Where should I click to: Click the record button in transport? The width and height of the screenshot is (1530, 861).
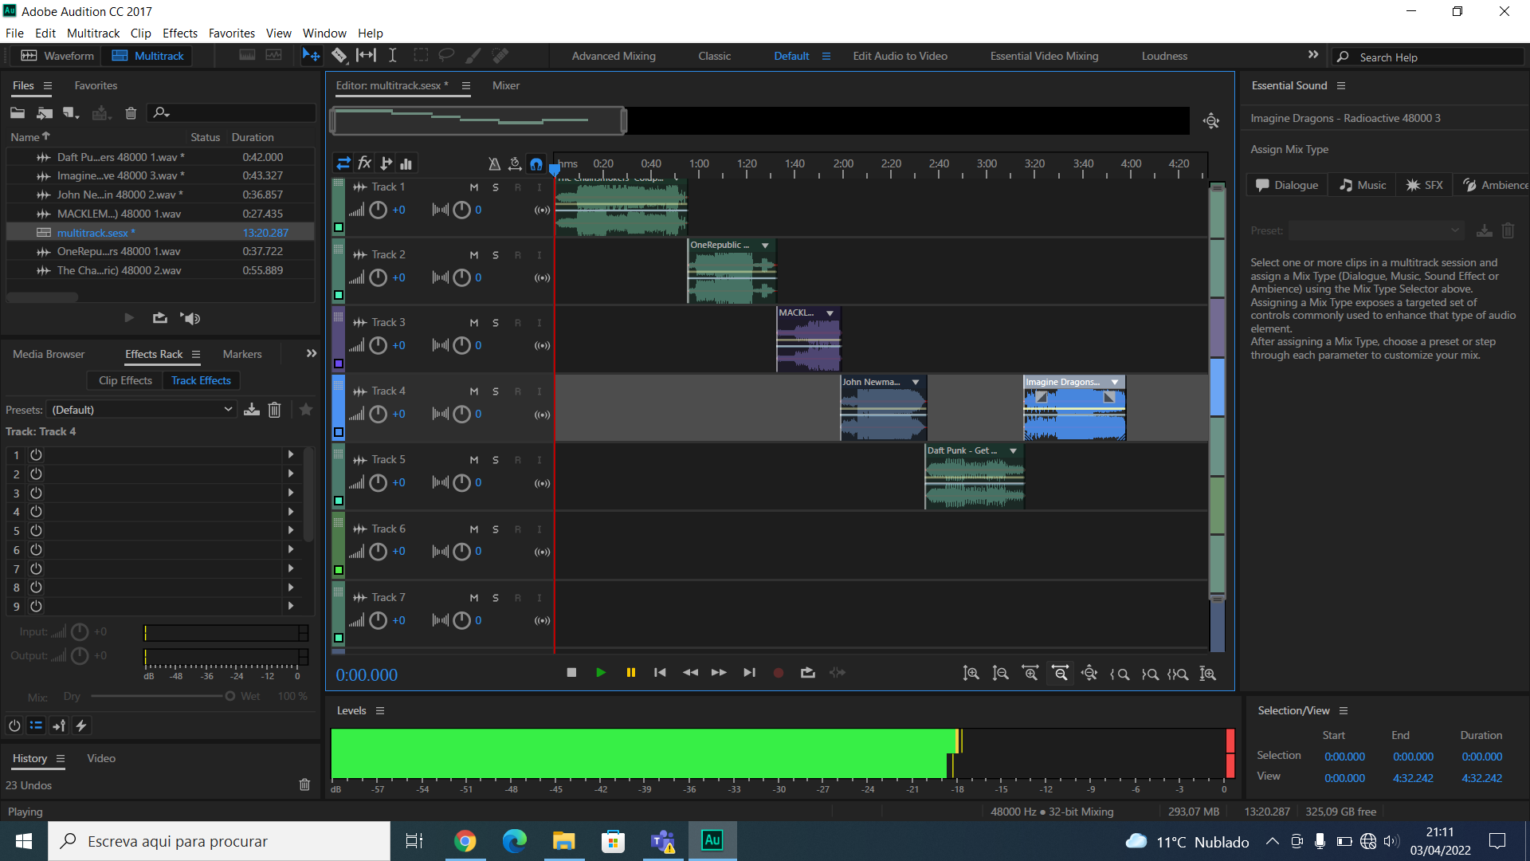click(779, 673)
